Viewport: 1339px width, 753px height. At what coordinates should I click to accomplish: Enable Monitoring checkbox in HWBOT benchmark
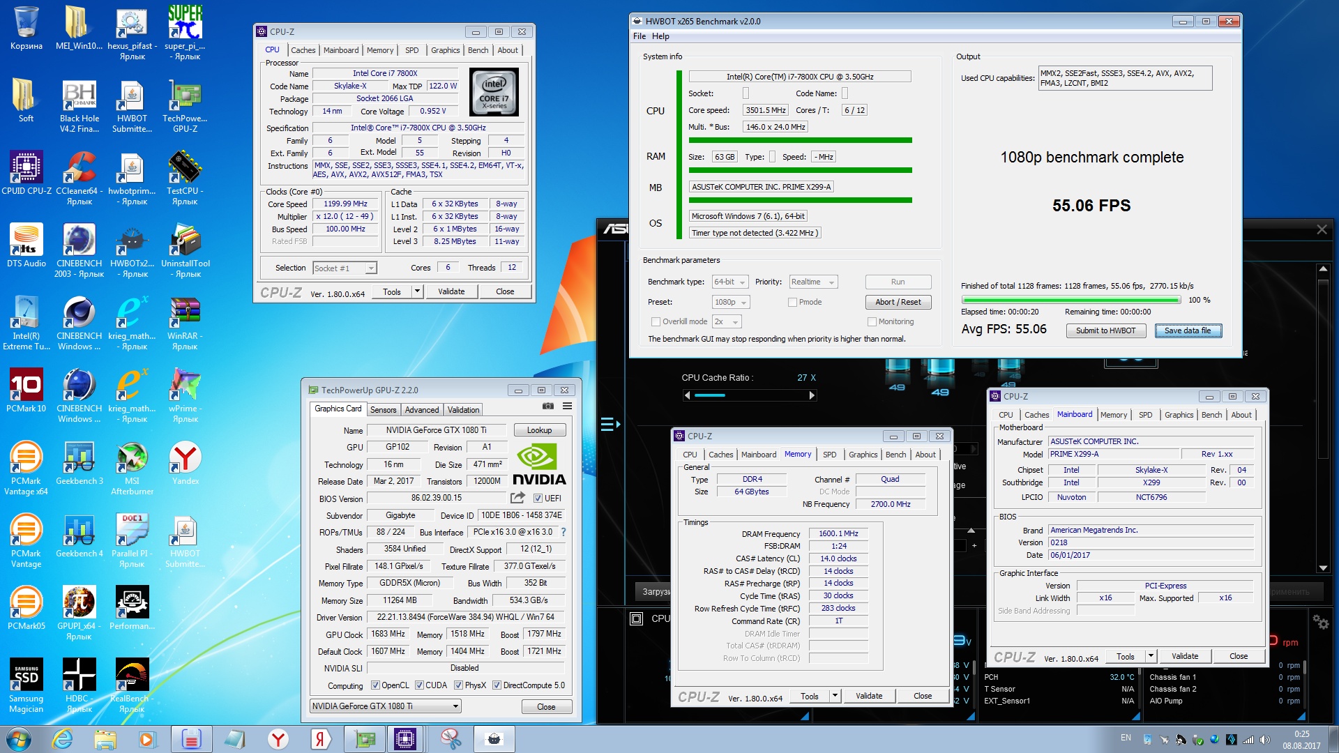click(x=872, y=321)
